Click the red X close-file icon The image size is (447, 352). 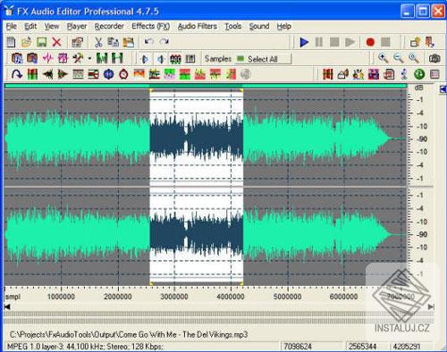pos(56,42)
